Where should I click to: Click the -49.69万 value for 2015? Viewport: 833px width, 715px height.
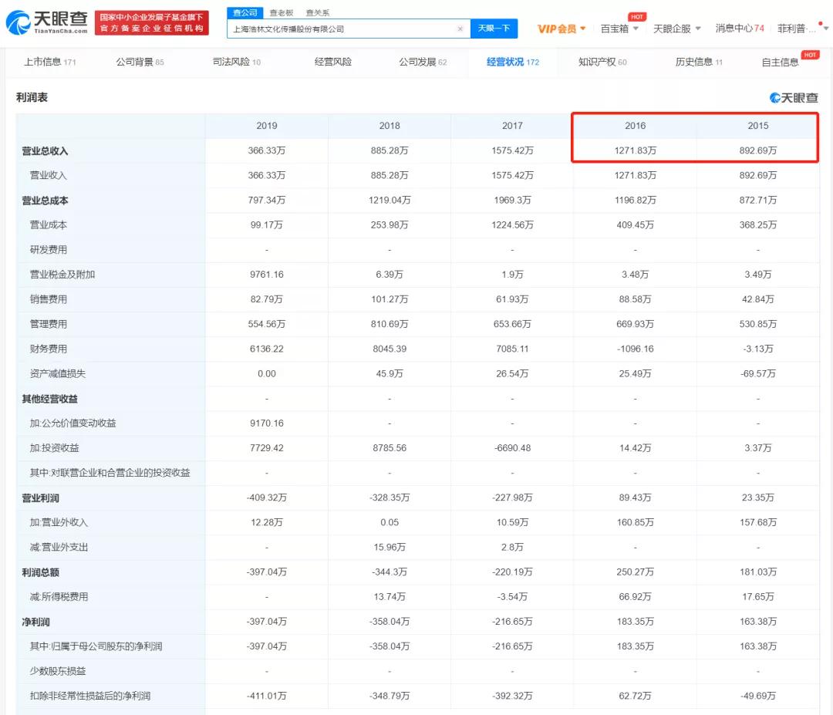click(x=758, y=696)
